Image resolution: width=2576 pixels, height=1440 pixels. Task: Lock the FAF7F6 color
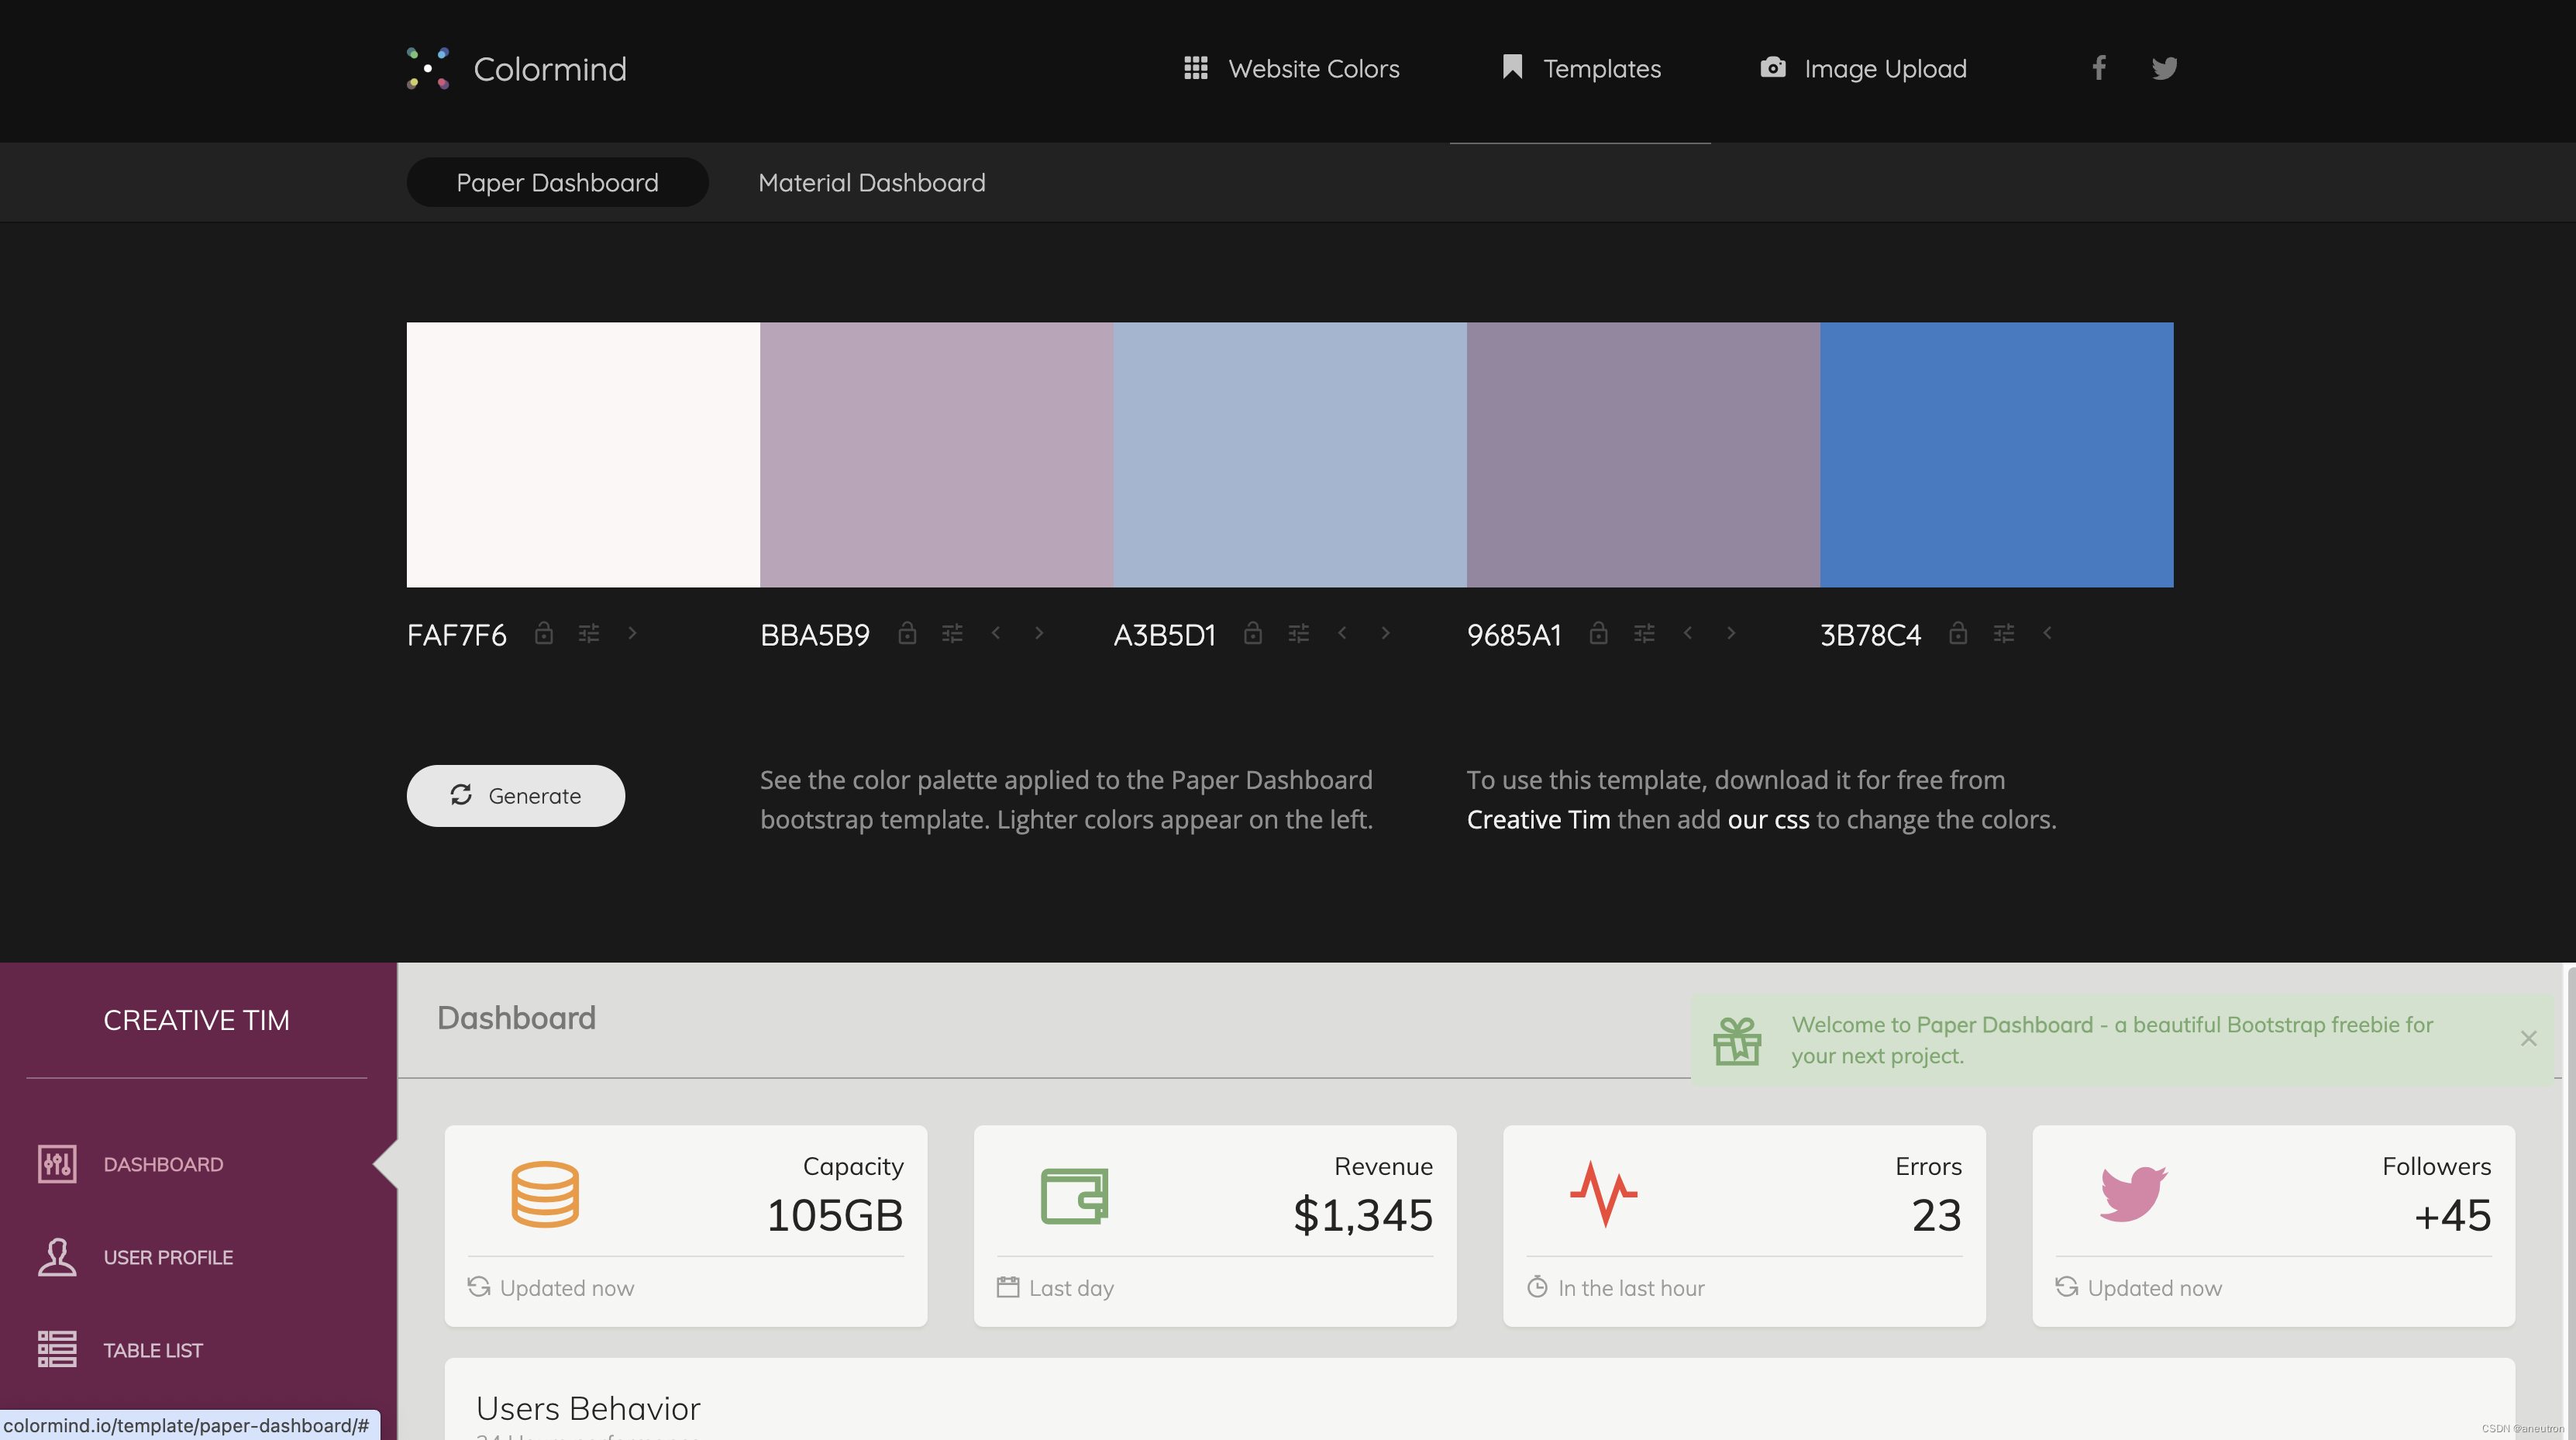tap(544, 633)
